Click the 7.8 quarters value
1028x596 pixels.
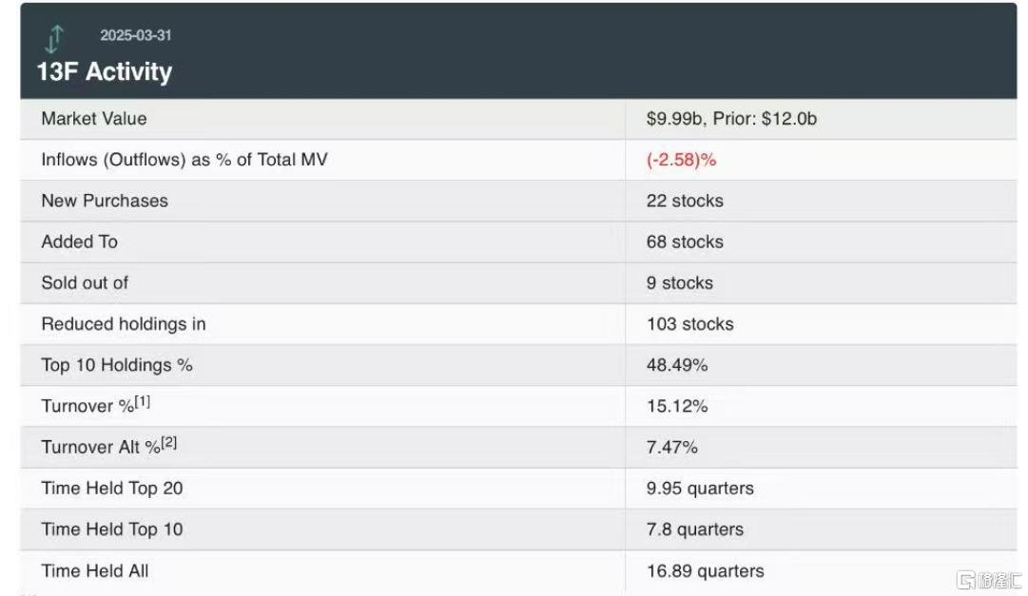click(x=695, y=529)
